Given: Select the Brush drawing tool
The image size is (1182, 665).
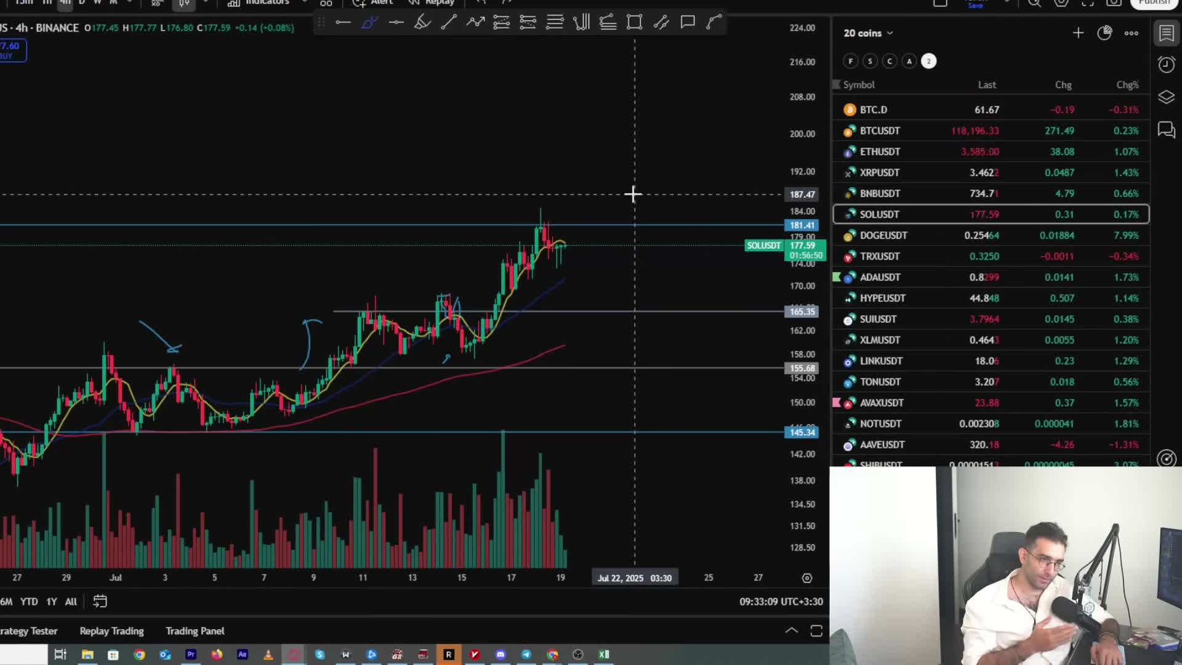Looking at the screenshot, I should click(x=370, y=23).
